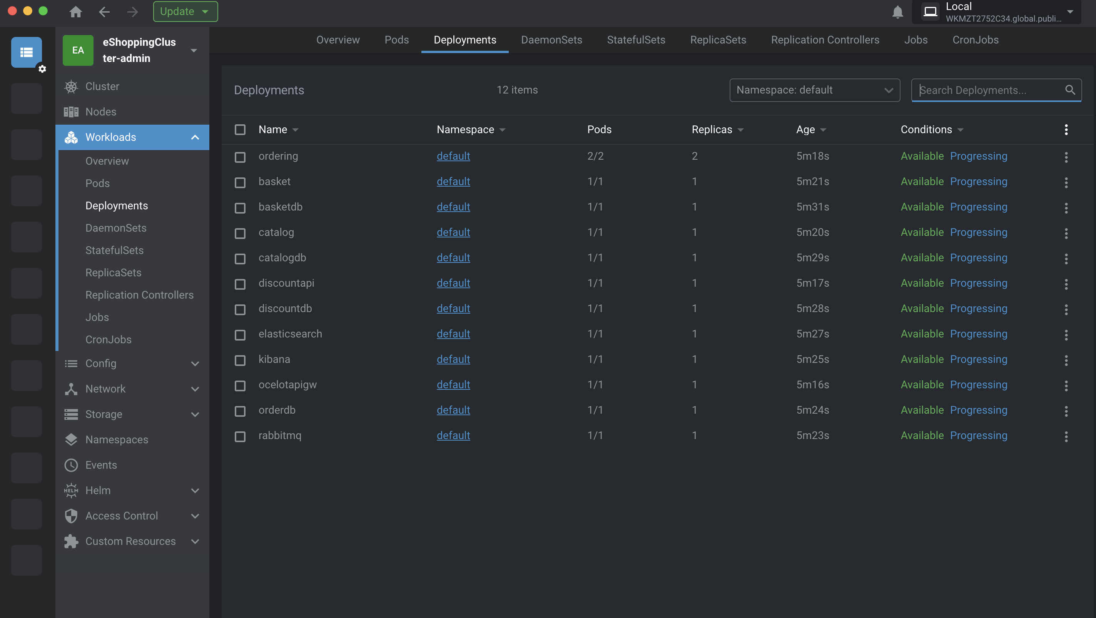Expand the Custom Resources sidebar section
Screen dimensions: 1096x618
pyautogui.click(x=195, y=541)
